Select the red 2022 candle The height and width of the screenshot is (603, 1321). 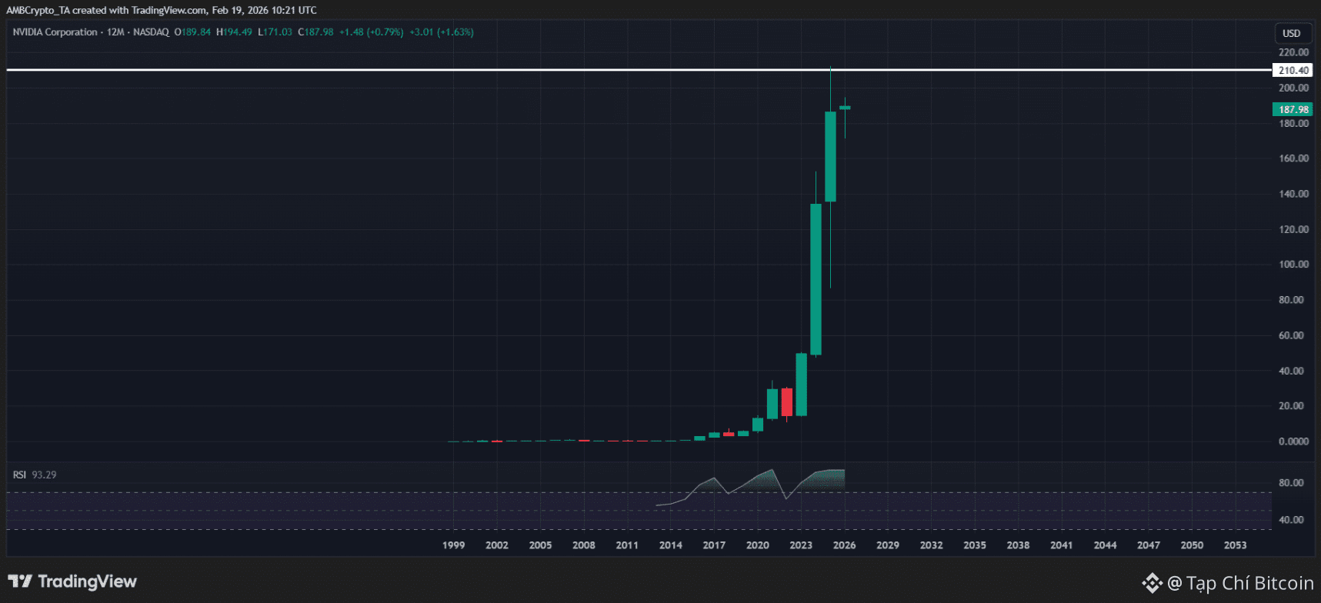(x=786, y=402)
